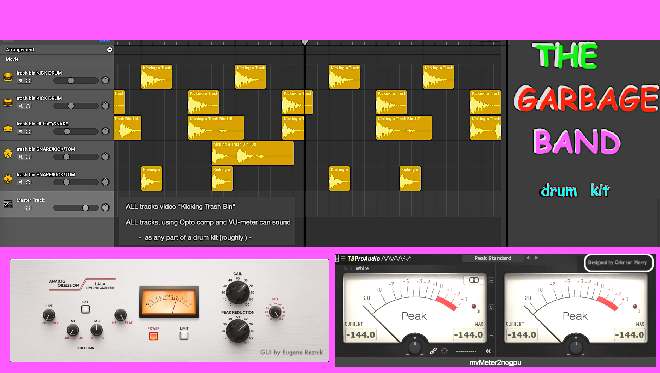
Task: Enable the LIMIT switch on the compressor
Action: [x=184, y=336]
